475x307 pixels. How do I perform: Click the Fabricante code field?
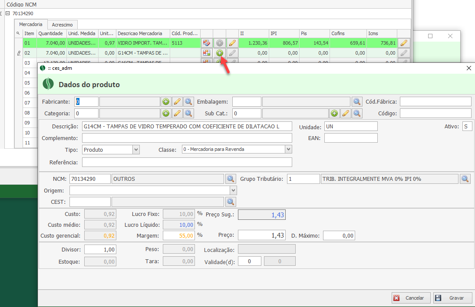pyautogui.click(x=86, y=101)
